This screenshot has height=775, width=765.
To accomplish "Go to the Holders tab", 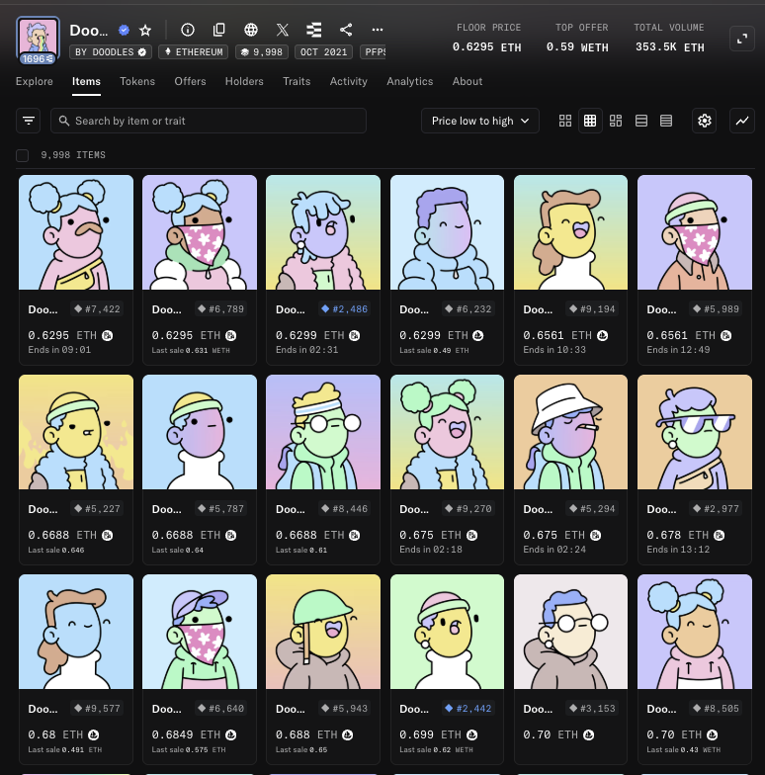I will pos(244,81).
